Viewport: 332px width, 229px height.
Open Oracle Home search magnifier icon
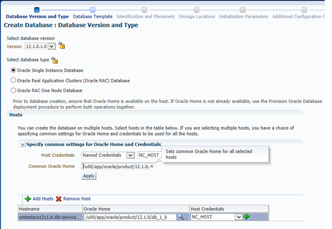pos(181,217)
